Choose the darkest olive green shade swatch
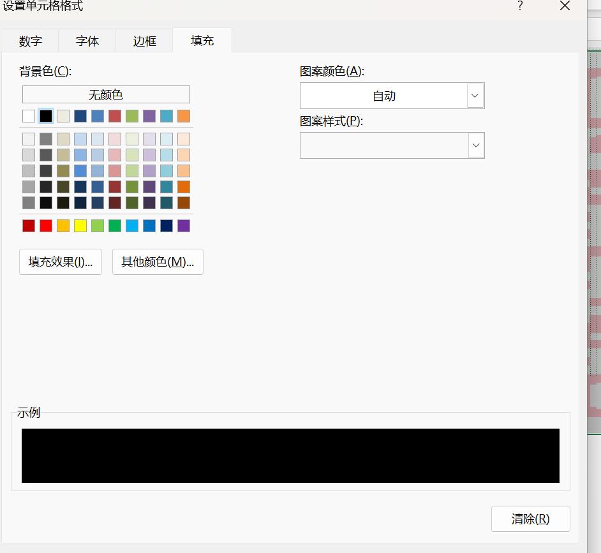The image size is (601, 553). [x=132, y=203]
